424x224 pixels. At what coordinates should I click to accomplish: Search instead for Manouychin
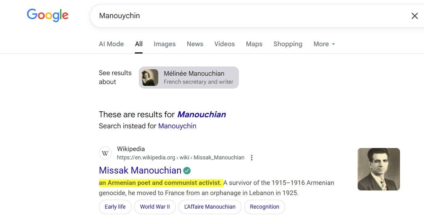pyautogui.click(x=177, y=126)
